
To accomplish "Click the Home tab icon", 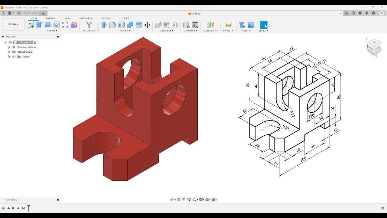I will 43,13.
